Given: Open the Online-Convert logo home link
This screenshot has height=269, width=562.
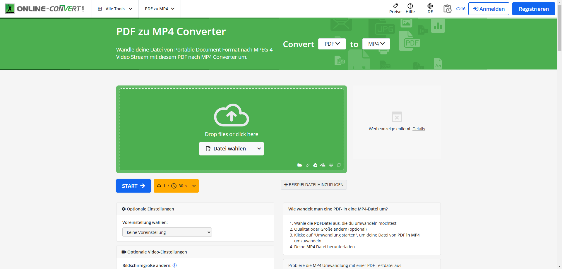Looking at the screenshot, I should pos(45,9).
